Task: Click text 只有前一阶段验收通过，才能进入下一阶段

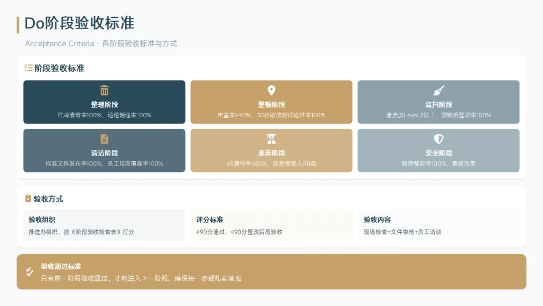Action: pos(106,278)
